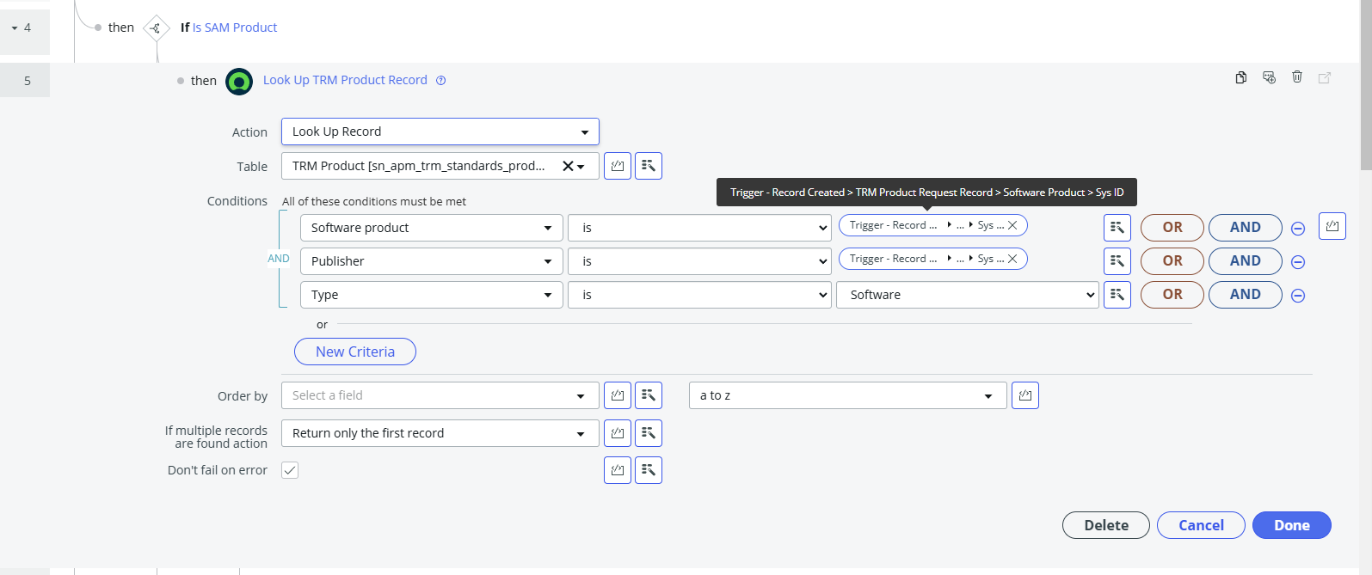Open the a to z sort order dropdown
Image resolution: width=1372 pixels, height=575 pixels.
[x=848, y=395]
